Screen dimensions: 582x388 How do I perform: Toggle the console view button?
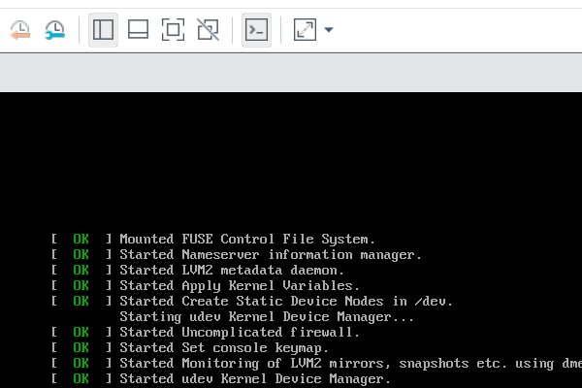(256, 30)
